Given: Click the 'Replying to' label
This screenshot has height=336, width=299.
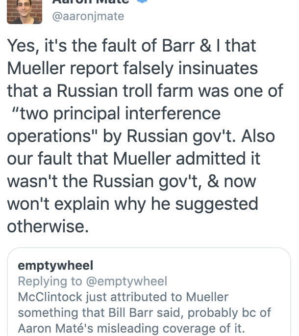Looking at the screenshot, I should click(x=50, y=281).
